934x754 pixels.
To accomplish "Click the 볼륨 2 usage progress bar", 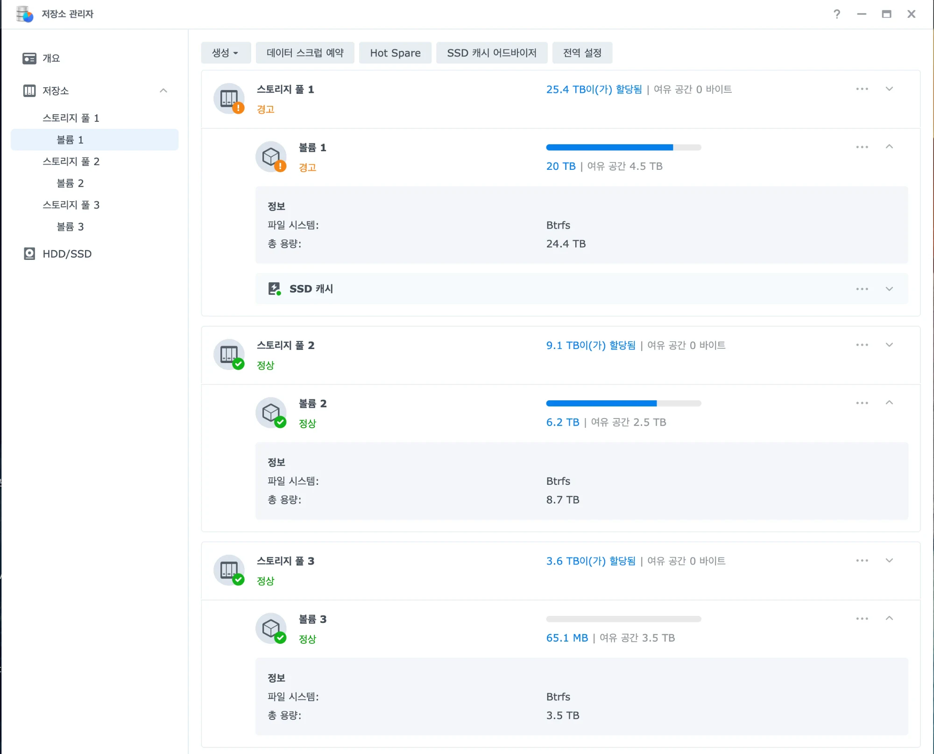I will 624,404.
